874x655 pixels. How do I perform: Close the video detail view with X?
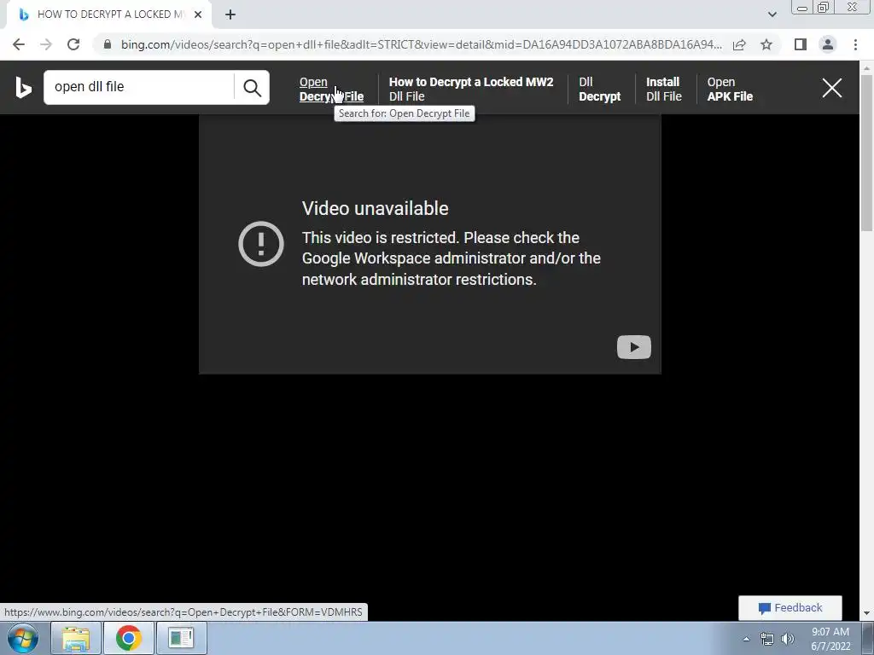click(831, 88)
